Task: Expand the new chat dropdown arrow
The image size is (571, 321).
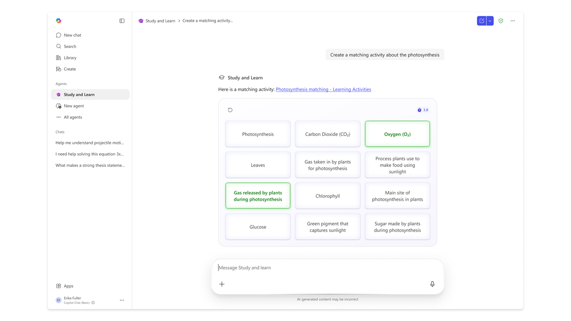Action: (490, 21)
